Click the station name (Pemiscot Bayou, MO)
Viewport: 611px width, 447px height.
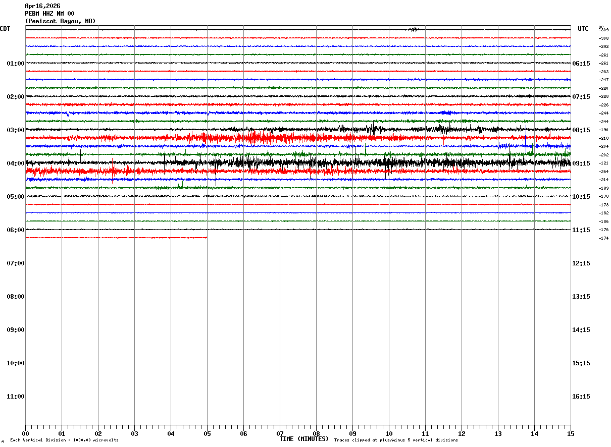[x=60, y=21]
